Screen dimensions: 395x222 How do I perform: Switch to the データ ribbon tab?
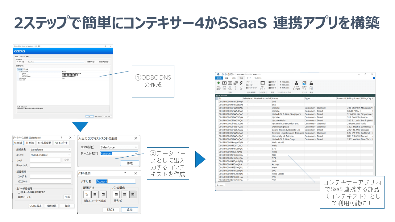click(249, 78)
